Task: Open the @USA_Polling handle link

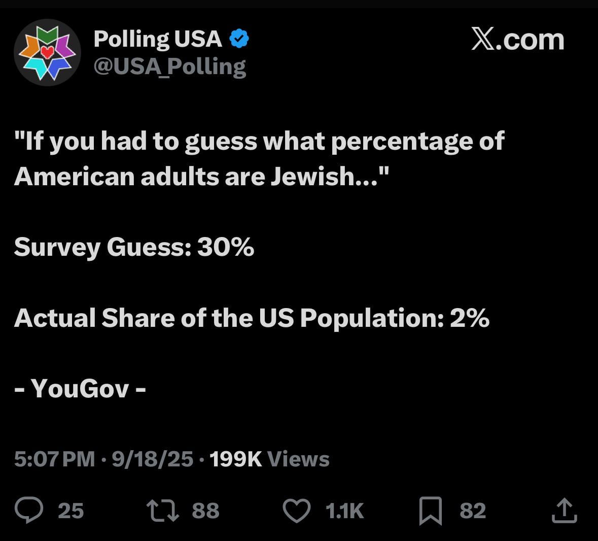Action: click(x=169, y=66)
